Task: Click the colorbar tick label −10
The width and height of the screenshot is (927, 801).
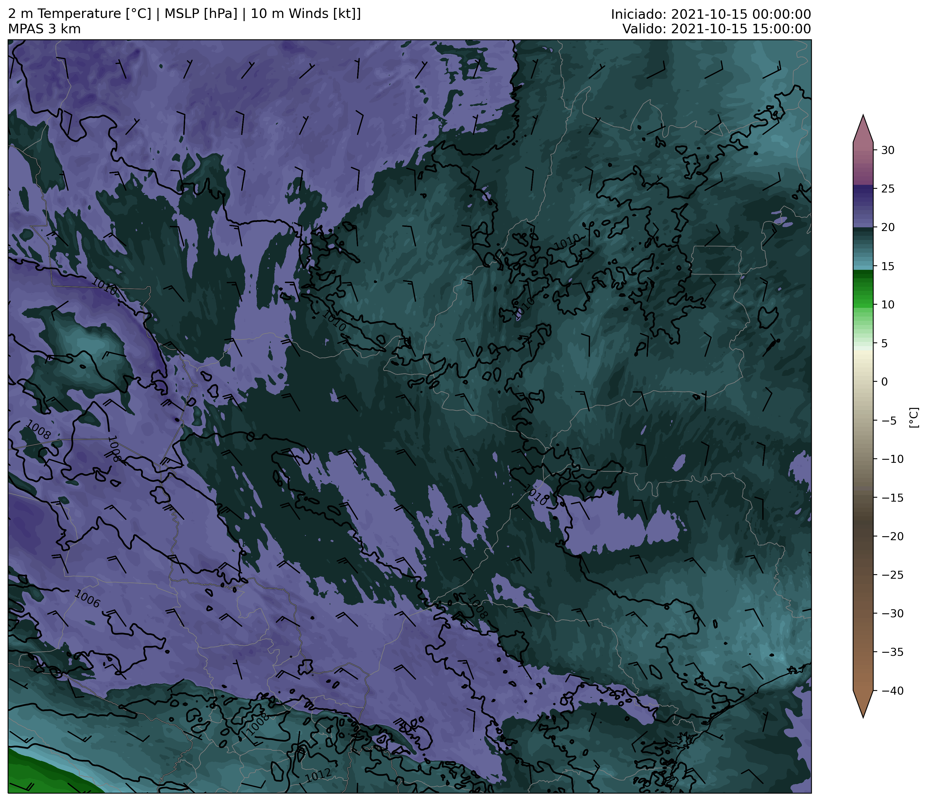Action: (x=892, y=459)
